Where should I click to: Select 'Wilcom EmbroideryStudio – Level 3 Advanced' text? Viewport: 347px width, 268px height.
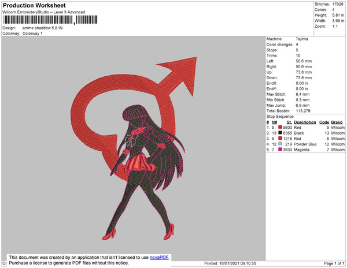(44, 12)
